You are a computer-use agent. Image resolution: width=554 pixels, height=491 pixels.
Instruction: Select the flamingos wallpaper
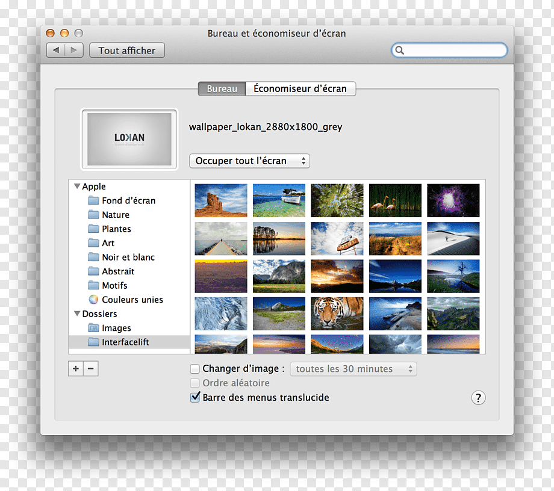pos(396,200)
